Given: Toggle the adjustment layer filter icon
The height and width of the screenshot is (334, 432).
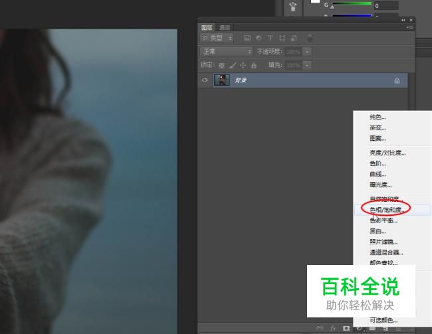Looking at the screenshot, I should pyautogui.click(x=259, y=38).
